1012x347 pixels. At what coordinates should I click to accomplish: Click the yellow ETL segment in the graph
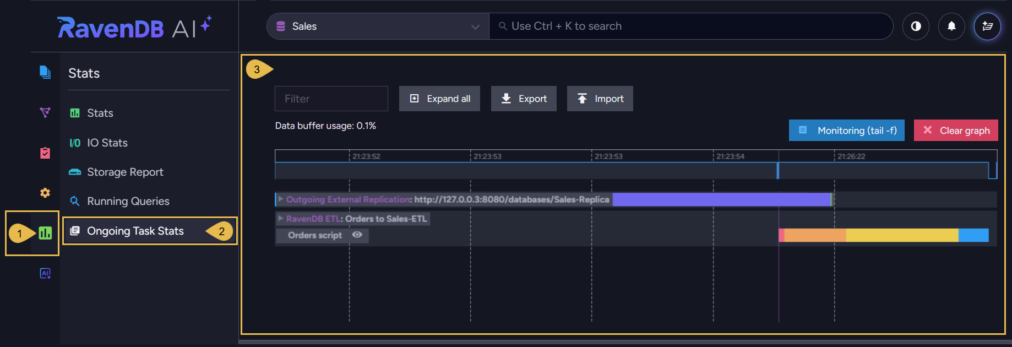click(x=902, y=235)
